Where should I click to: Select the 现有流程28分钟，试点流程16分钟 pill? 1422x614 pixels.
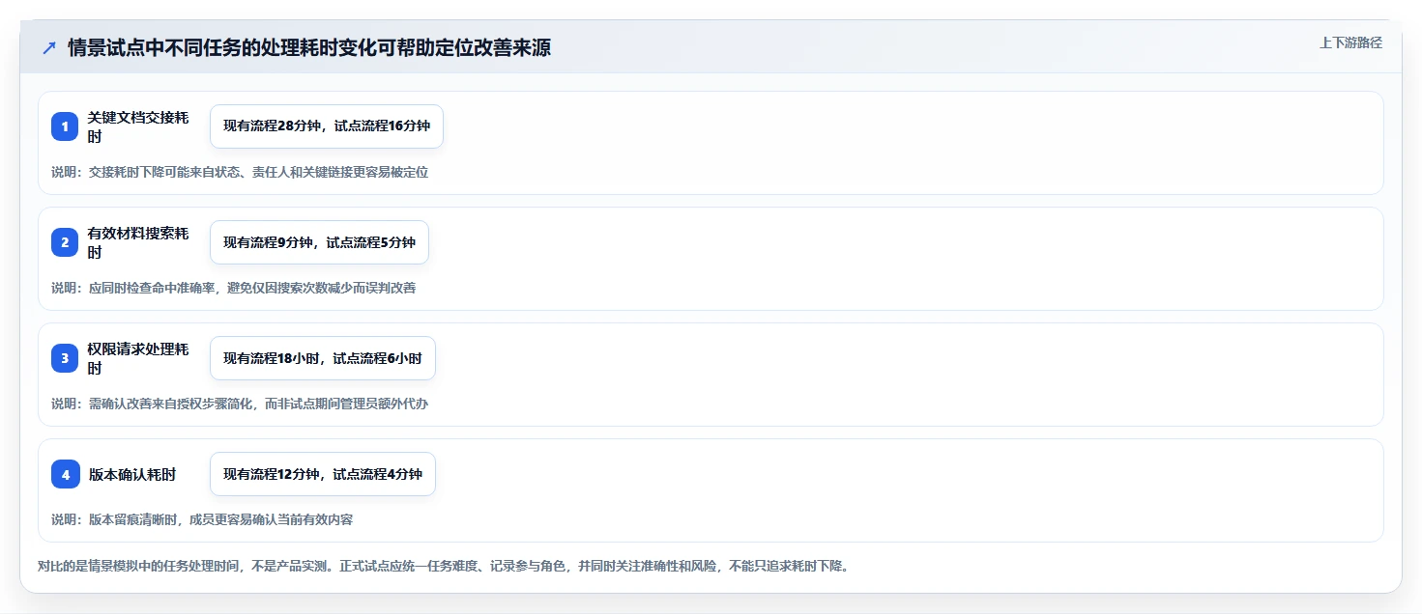pos(327,126)
